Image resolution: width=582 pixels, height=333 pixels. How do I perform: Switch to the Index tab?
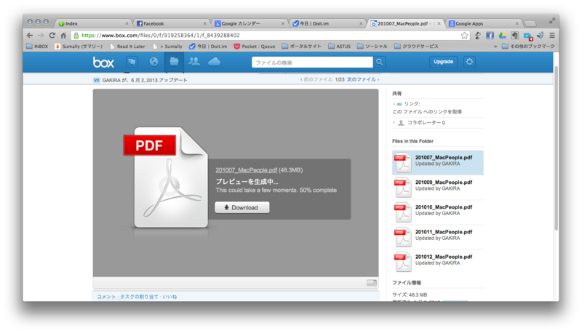93,23
